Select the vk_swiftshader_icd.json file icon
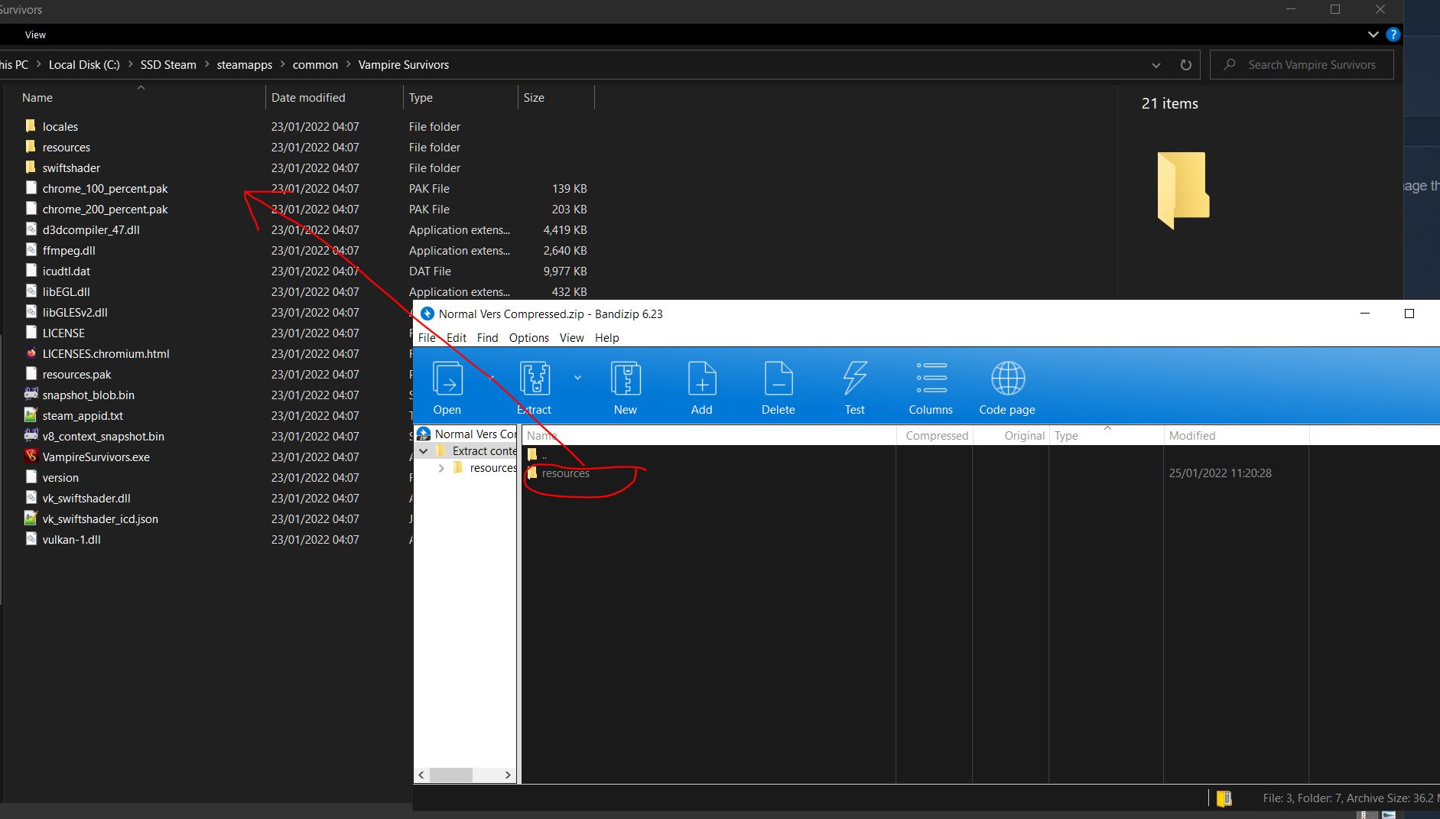Screen dimensions: 1440x819 [31, 518]
